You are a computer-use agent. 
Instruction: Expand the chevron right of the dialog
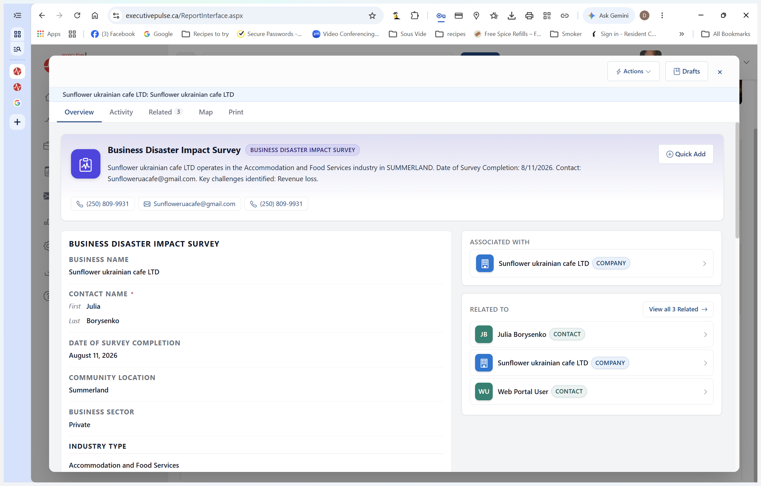point(746,62)
